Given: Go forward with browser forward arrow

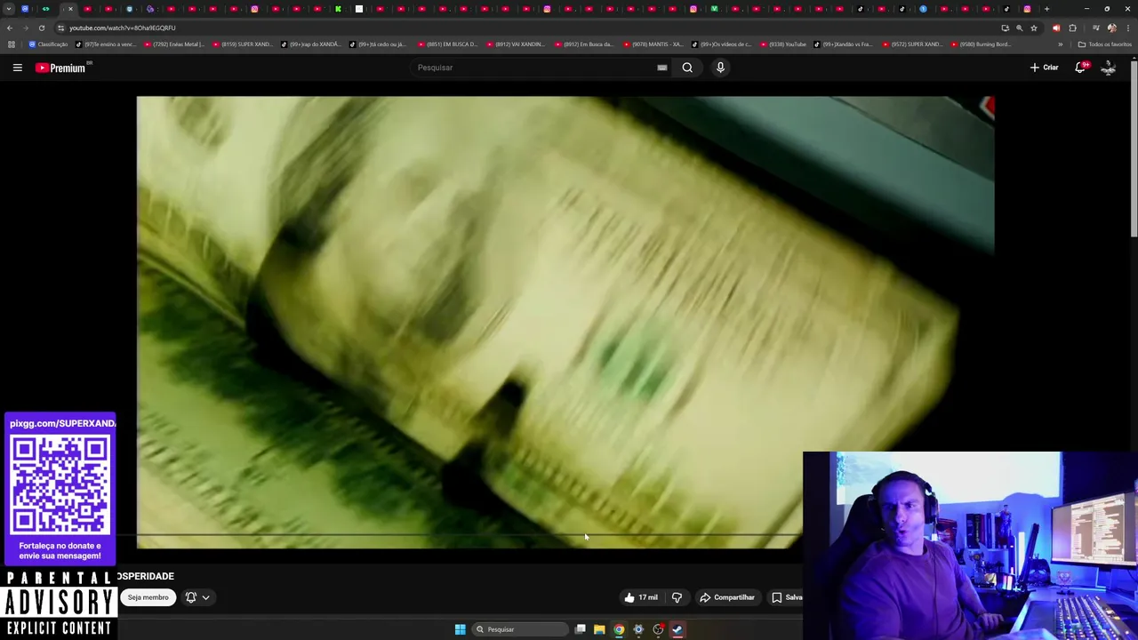Looking at the screenshot, I should 25,28.
